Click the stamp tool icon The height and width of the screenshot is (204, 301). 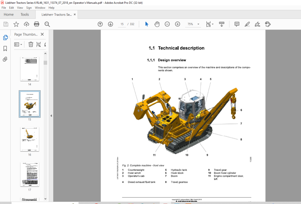267,24
